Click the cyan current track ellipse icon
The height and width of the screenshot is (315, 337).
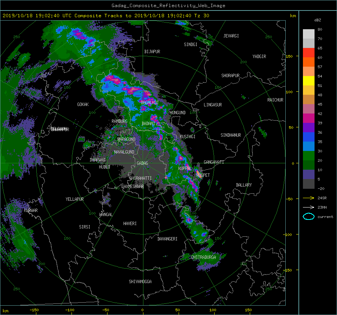pyautogui.click(x=309, y=216)
